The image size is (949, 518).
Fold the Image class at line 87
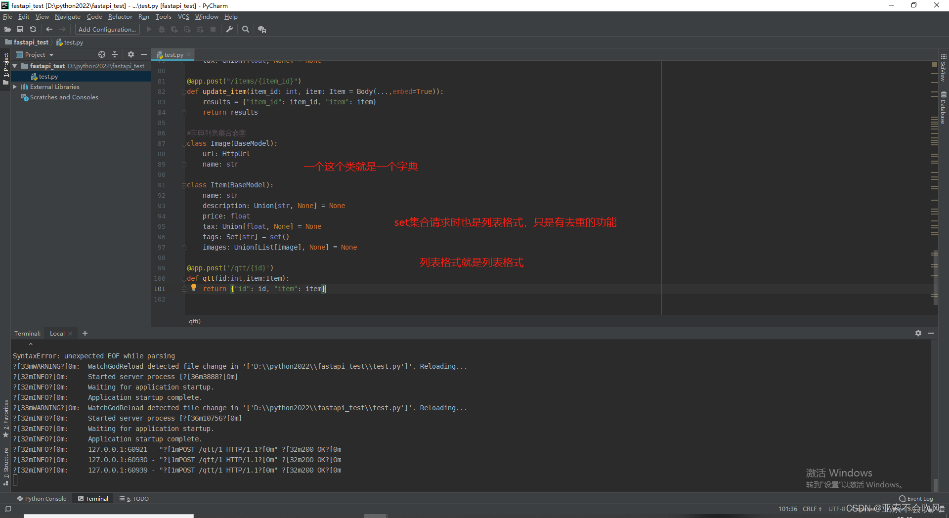click(x=184, y=143)
